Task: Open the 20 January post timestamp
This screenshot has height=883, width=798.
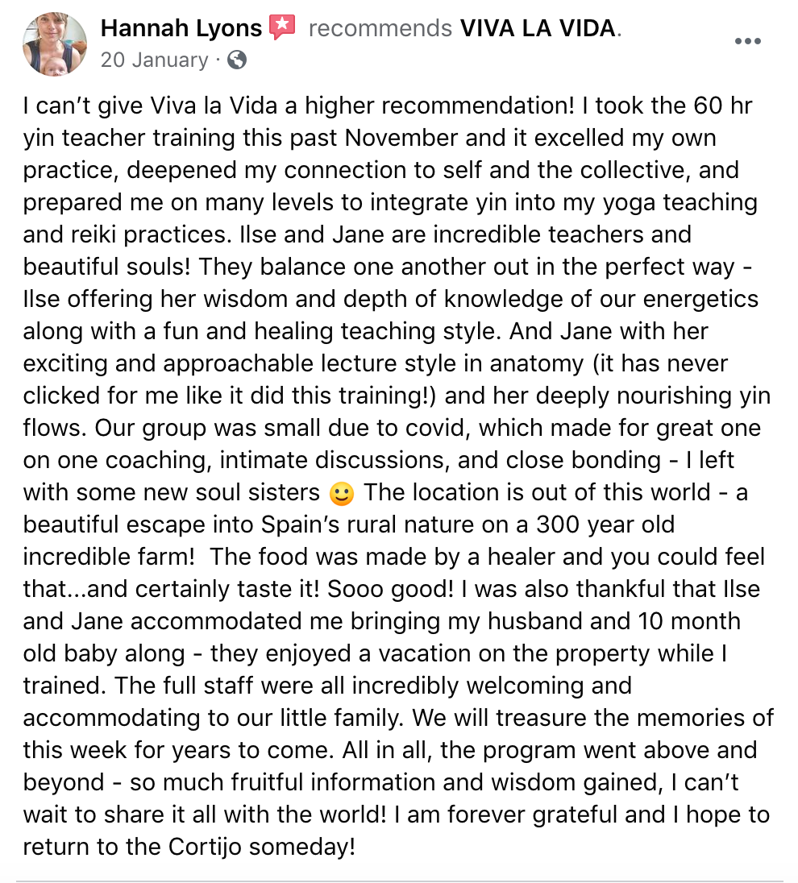Action: (x=155, y=60)
